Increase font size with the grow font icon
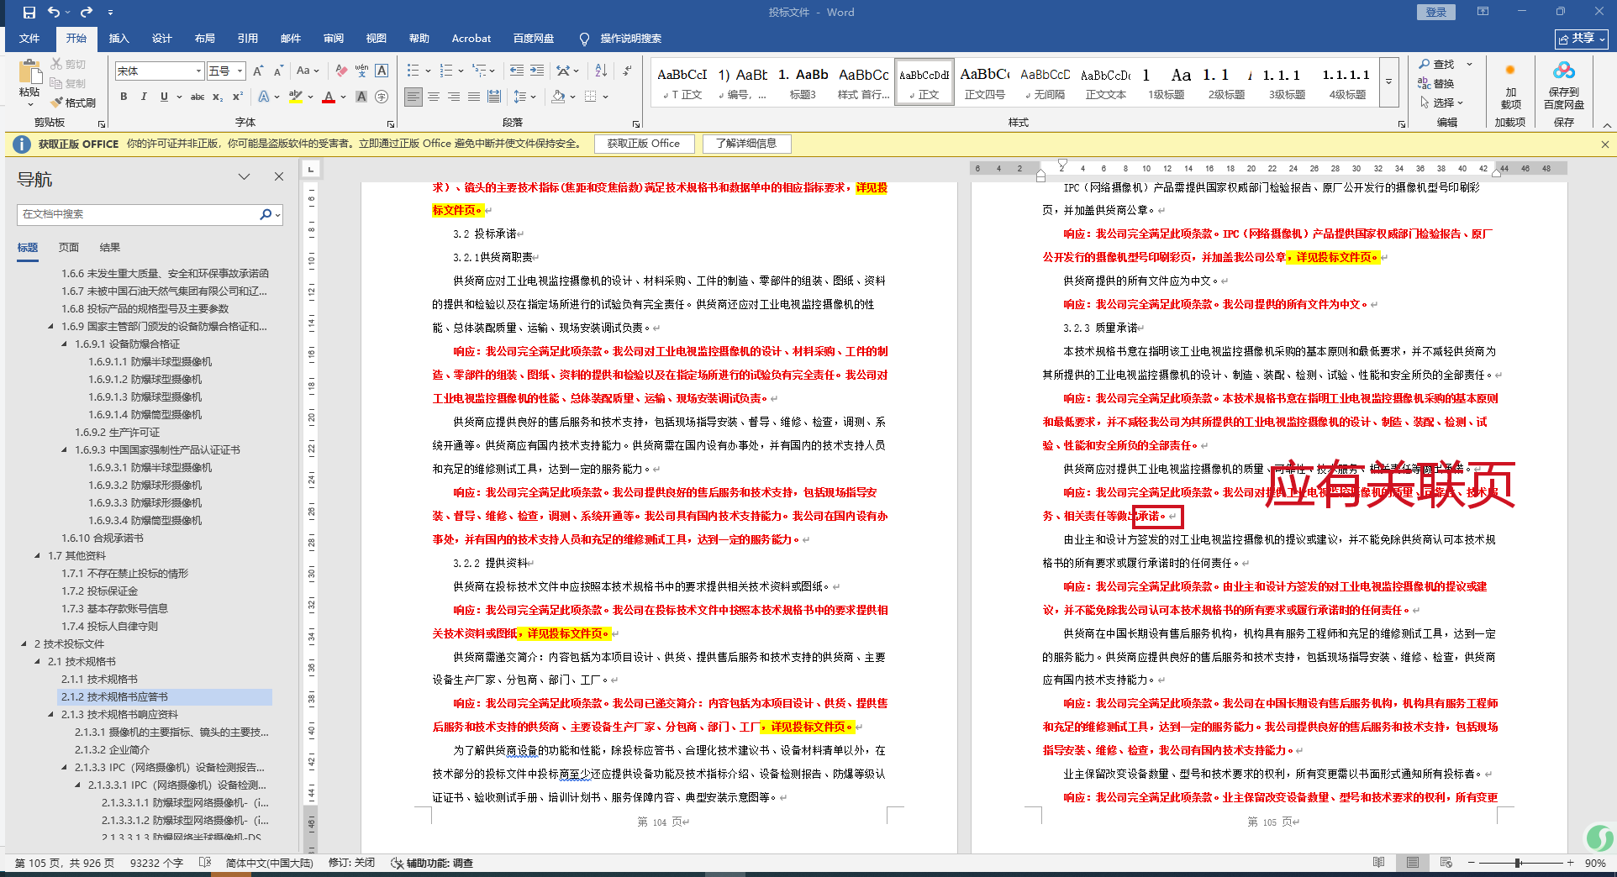 (258, 71)
